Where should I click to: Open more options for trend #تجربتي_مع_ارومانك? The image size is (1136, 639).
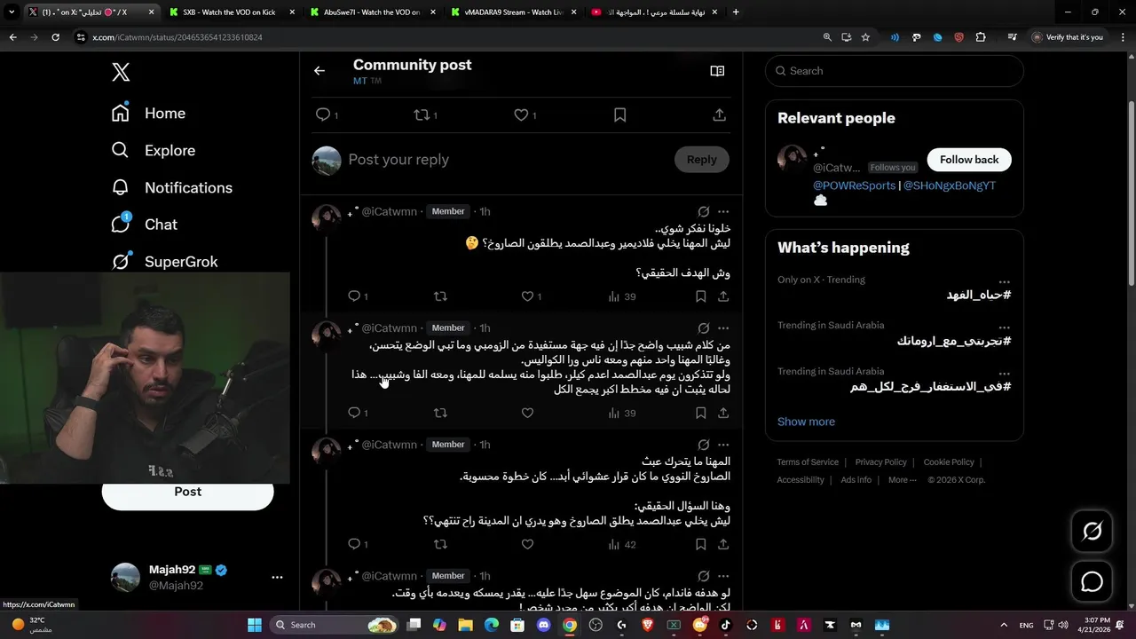tap(1004, 327)
